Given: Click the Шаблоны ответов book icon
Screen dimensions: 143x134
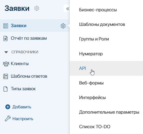Looking at the screenshot, I should click(x=6, y=76).
